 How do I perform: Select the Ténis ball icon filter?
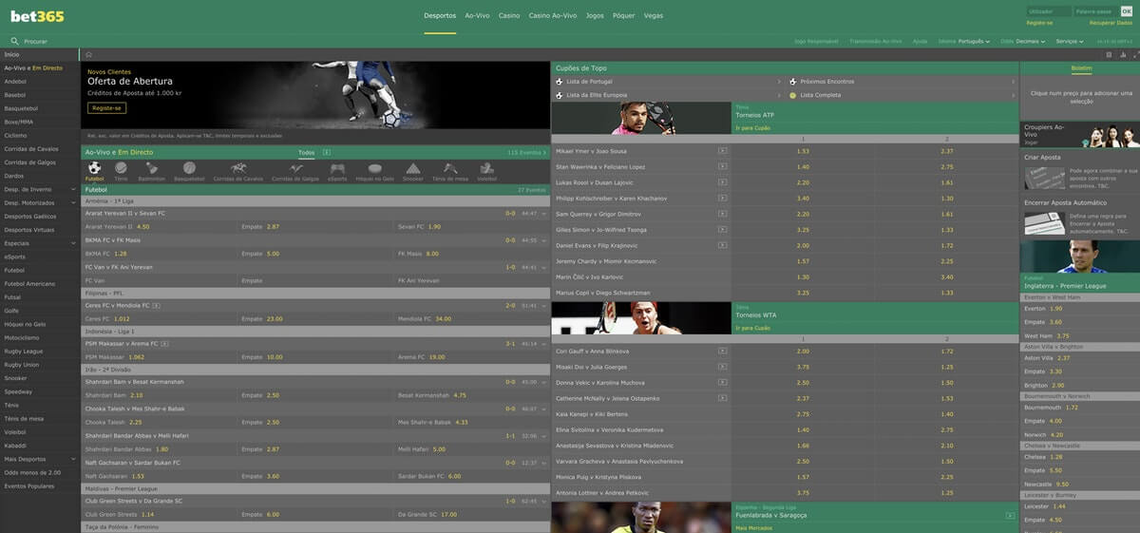(121, 168)
